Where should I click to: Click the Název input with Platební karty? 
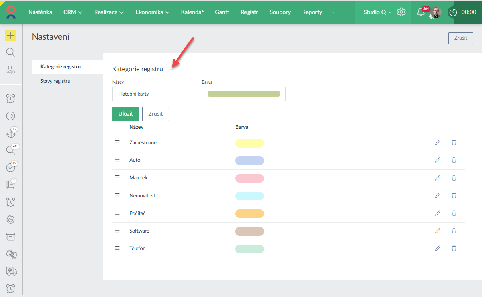coord(154,94)
